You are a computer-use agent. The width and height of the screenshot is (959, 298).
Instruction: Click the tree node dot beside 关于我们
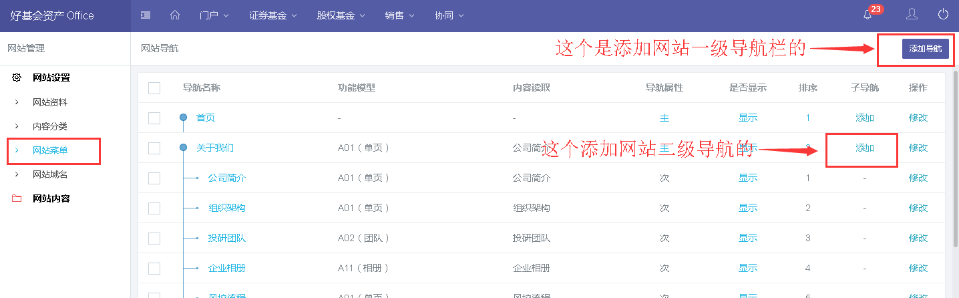pos(183,148)
